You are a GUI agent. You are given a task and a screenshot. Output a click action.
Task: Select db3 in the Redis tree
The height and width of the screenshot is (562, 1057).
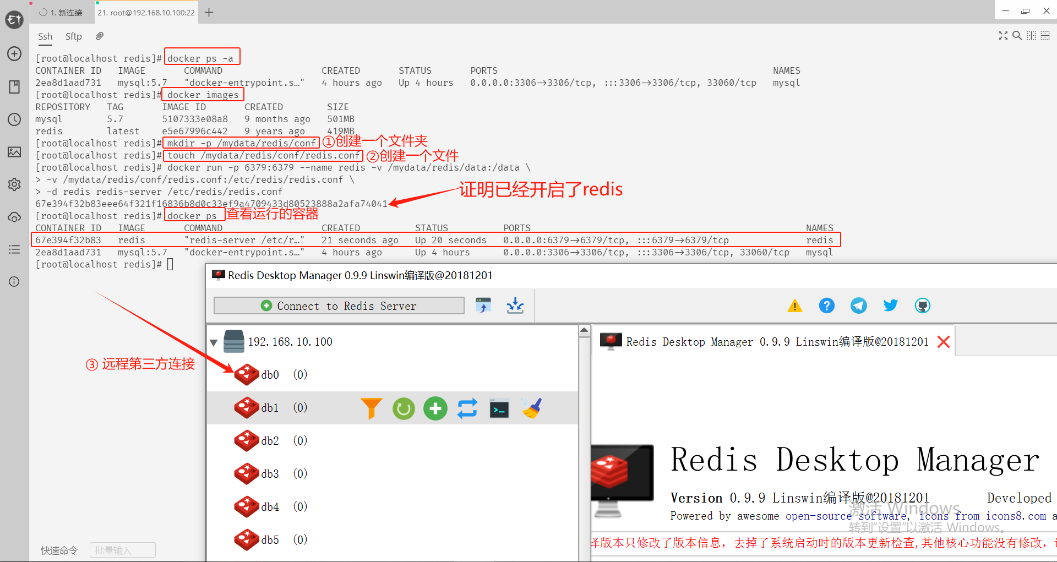click(x=270, y=474)
